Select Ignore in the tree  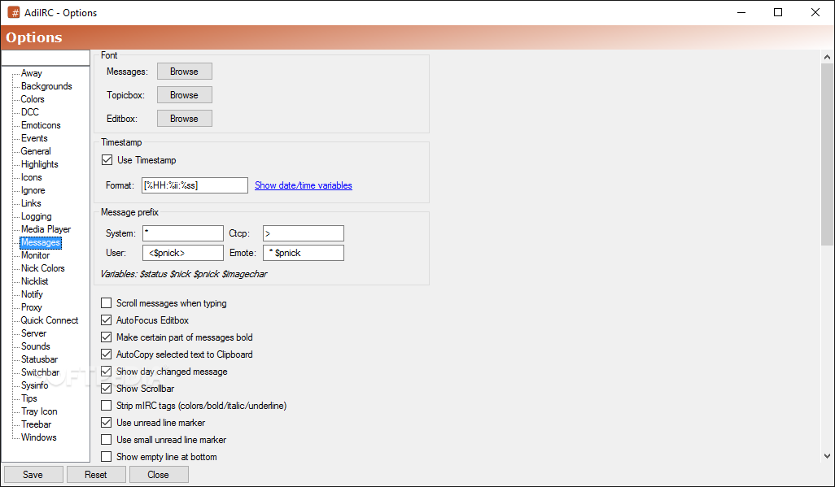pyautogui.click(x=33, y=190)
